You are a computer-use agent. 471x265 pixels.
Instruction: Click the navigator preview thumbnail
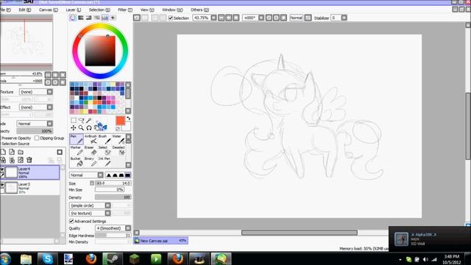click(x=26, y=43)
